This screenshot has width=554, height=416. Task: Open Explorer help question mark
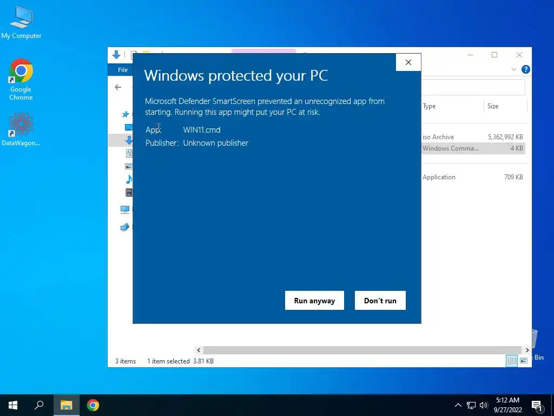(525, 69)
